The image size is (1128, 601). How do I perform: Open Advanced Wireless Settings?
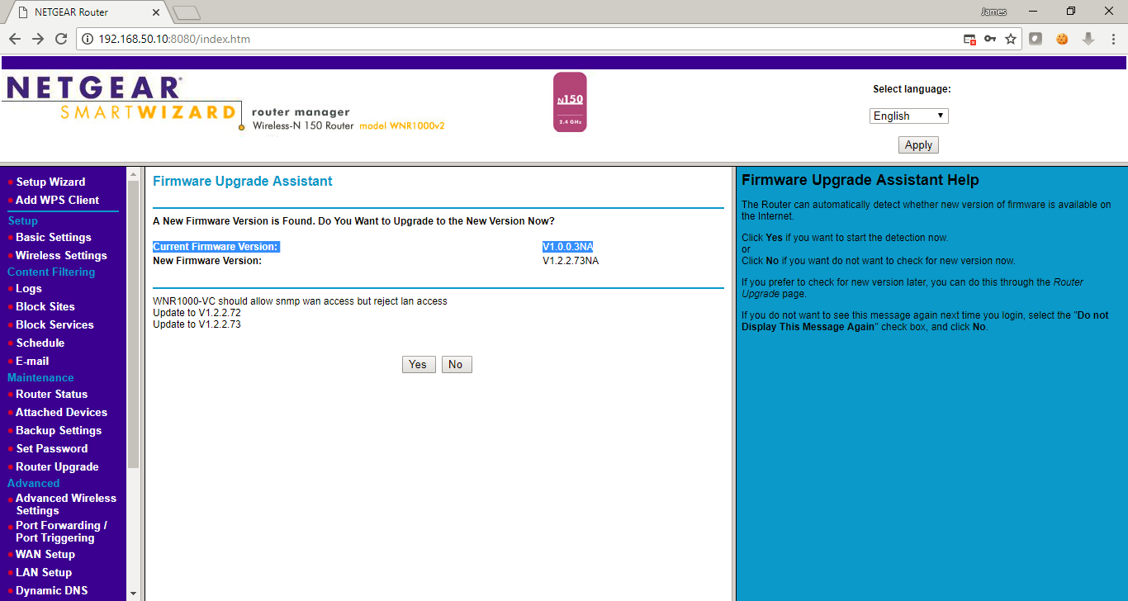(66, 504)
